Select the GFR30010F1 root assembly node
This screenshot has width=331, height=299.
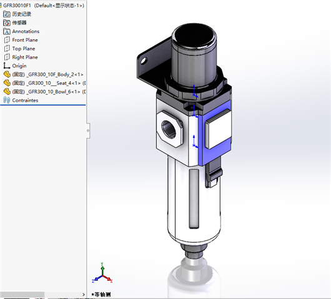[44, 6]
